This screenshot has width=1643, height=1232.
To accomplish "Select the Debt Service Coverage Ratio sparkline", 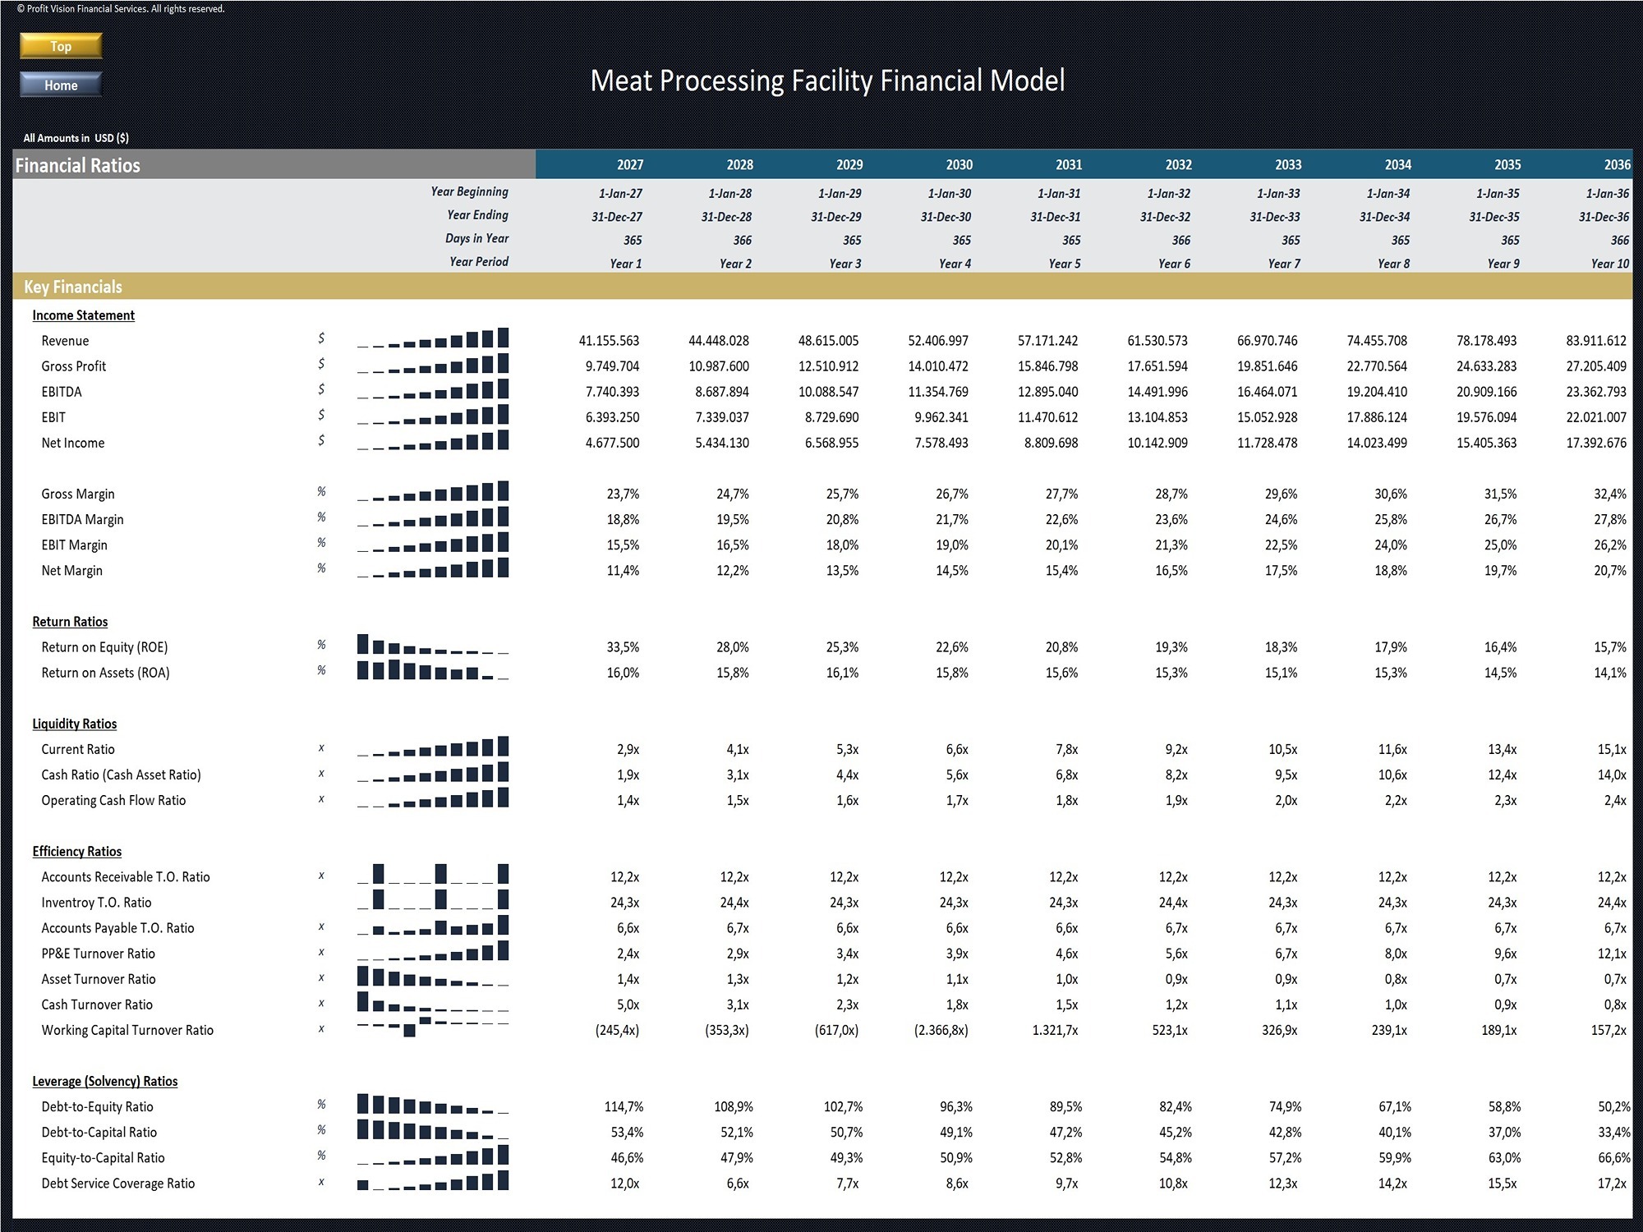I will pos(433,1181).
